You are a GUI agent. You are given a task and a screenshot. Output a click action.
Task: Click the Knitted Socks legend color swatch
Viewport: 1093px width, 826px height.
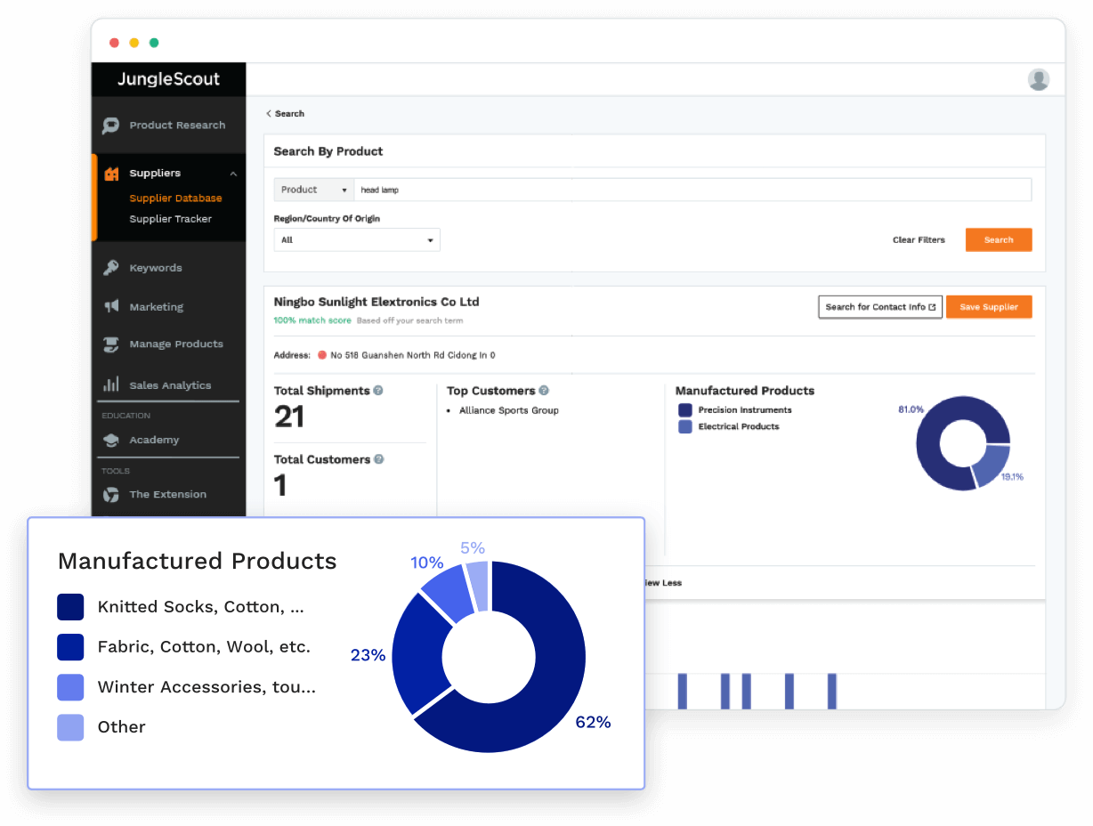[70, 607]
